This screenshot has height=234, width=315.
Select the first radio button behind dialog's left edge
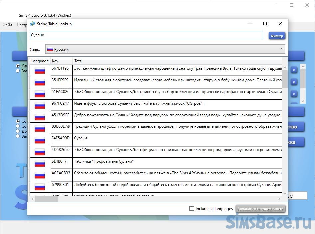pos(18,66)
